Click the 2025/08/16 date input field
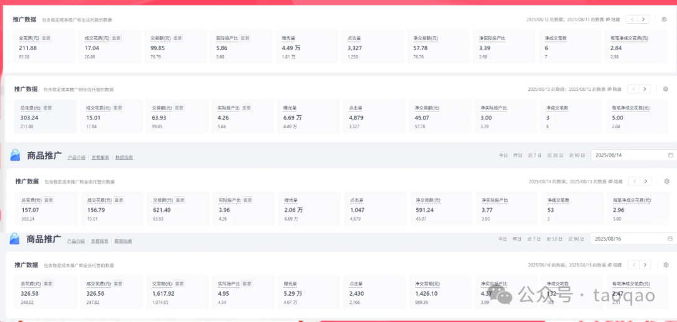 pos(633,239)
